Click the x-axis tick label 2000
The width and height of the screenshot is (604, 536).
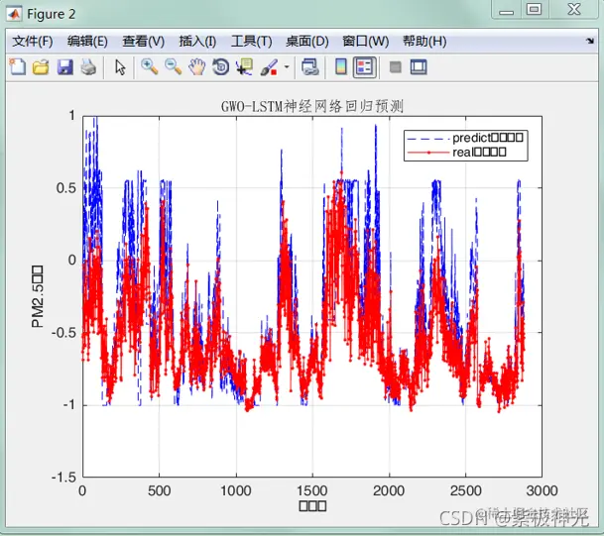389,490
